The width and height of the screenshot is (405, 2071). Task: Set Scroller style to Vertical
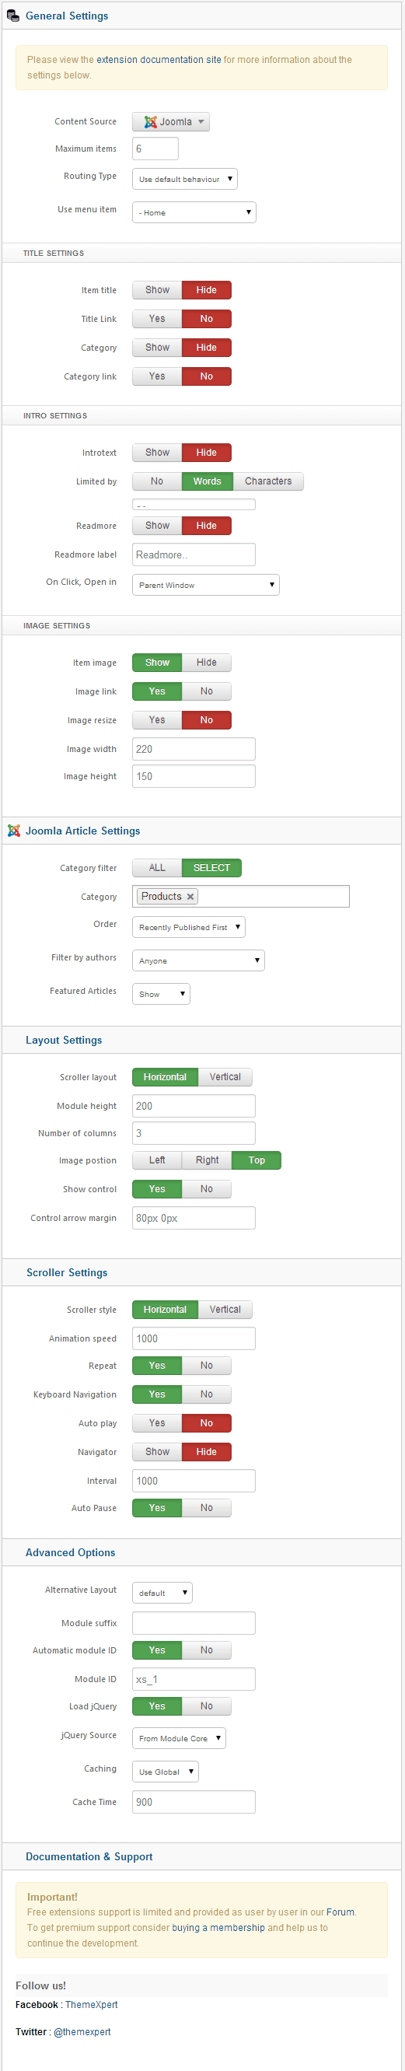(x=225, y=1310)
